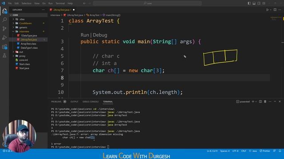Open the Run and Debug view
This screenshot has height=159, width=284.
coord(4,38)
